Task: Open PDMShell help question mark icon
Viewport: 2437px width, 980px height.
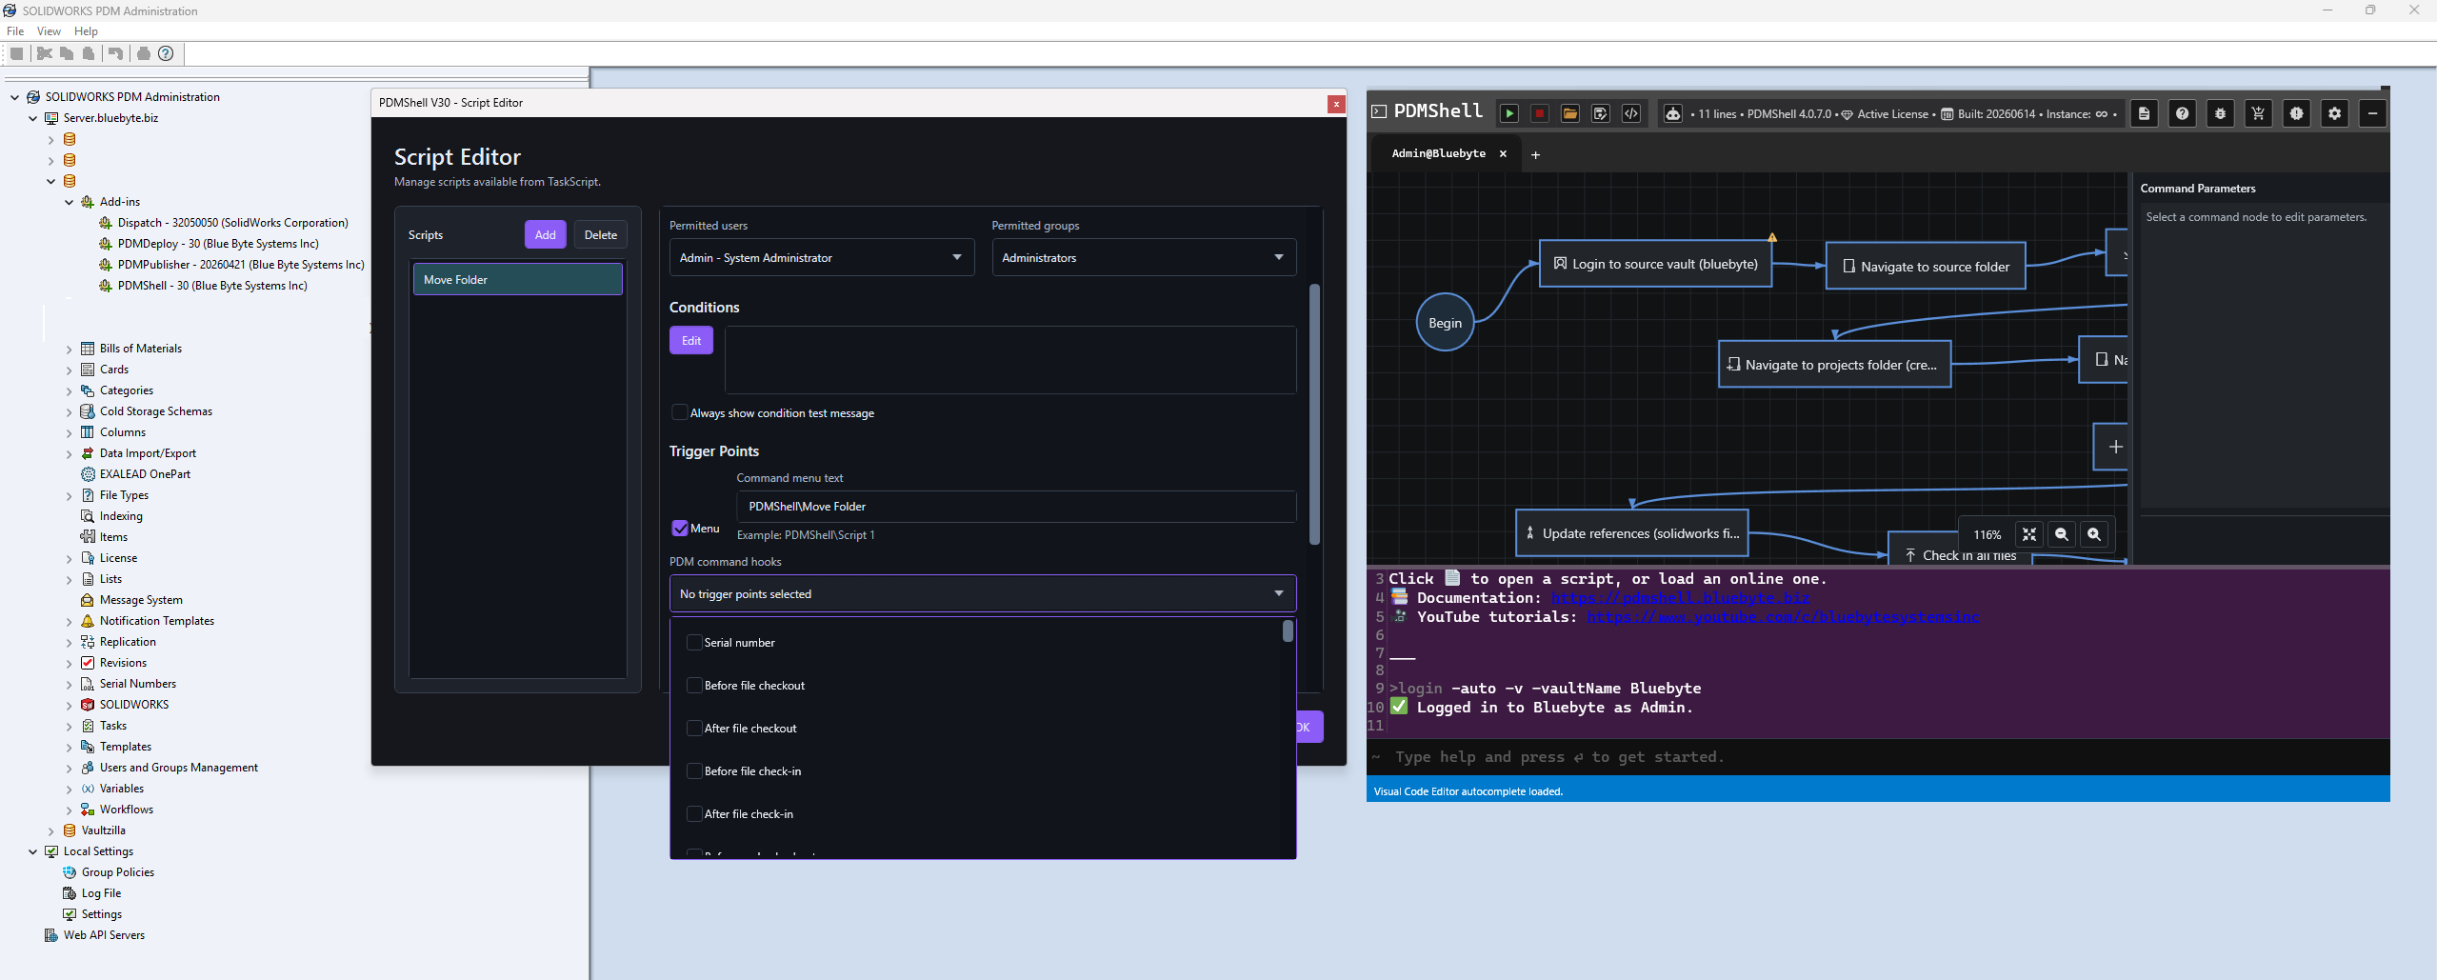Action: pos(2182,113)
